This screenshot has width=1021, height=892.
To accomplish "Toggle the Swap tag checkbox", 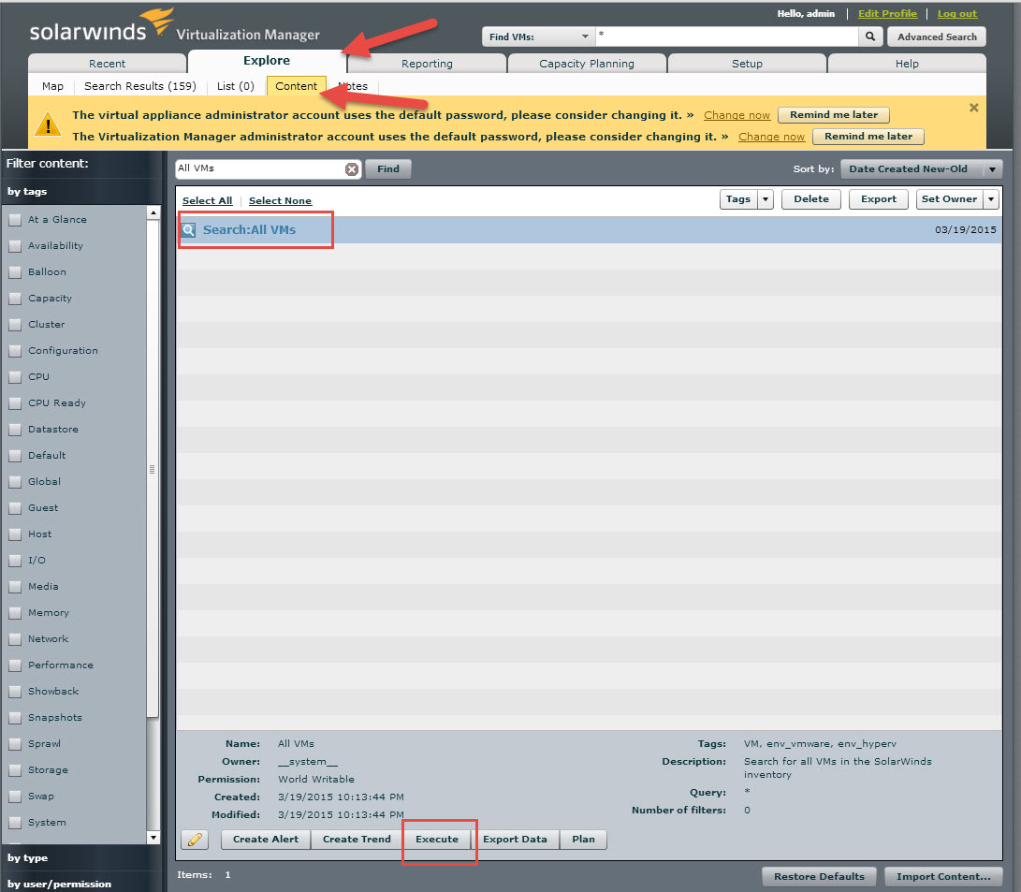I will pos(14,797).
